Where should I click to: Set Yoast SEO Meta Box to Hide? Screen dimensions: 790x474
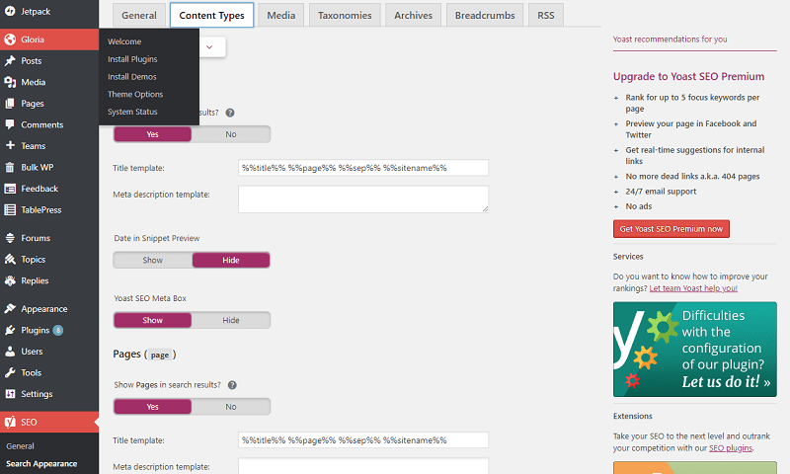231,320
